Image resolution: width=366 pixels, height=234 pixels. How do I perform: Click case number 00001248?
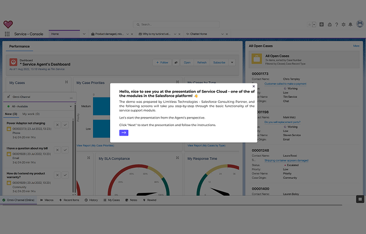tap(260, 150)
